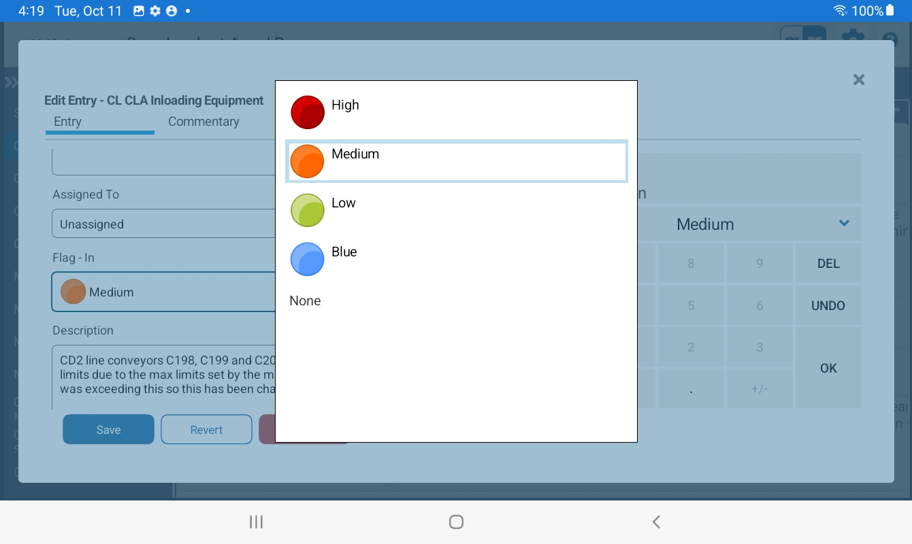Toggle sign with the +/- key
Screen dimensions: 912x544
[760, 389]
